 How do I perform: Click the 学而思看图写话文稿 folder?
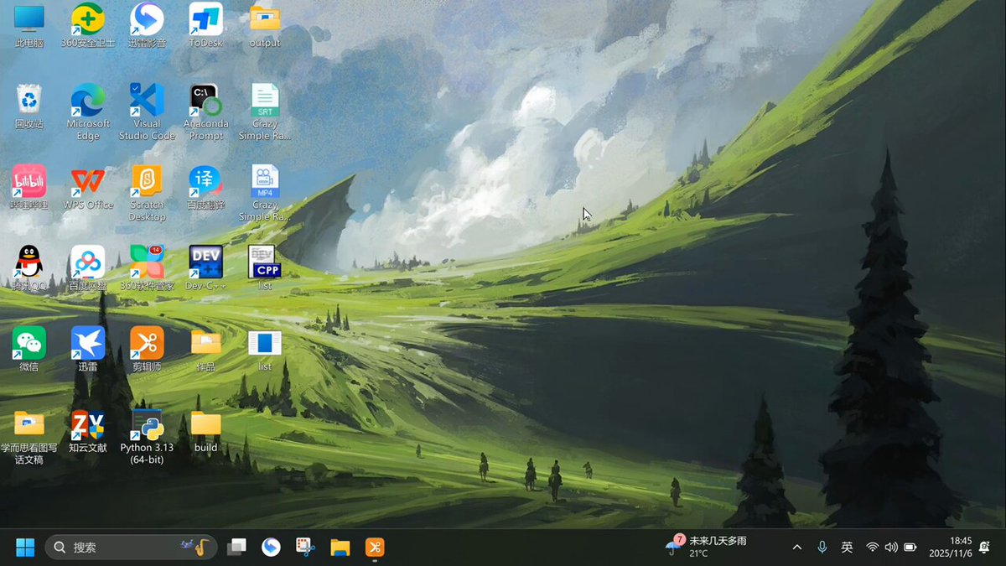click(29, 436)
